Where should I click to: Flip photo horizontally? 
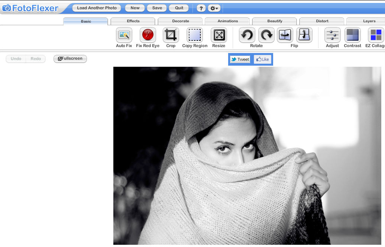285,35
